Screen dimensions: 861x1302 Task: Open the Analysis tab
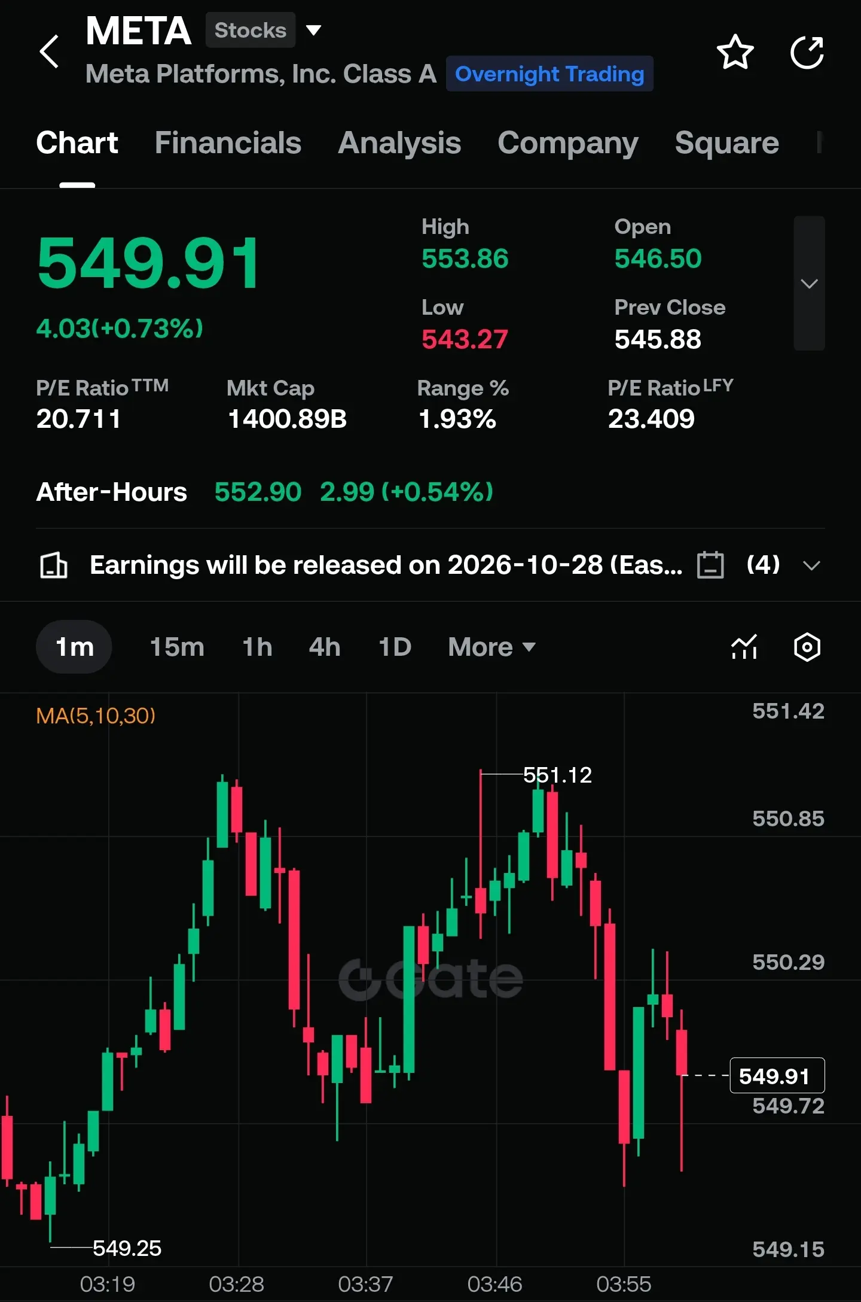(x=399, y=143)
